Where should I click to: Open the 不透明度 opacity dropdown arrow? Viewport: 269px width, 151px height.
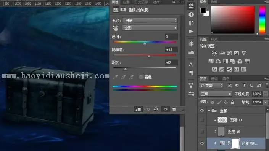click(266, 94)
